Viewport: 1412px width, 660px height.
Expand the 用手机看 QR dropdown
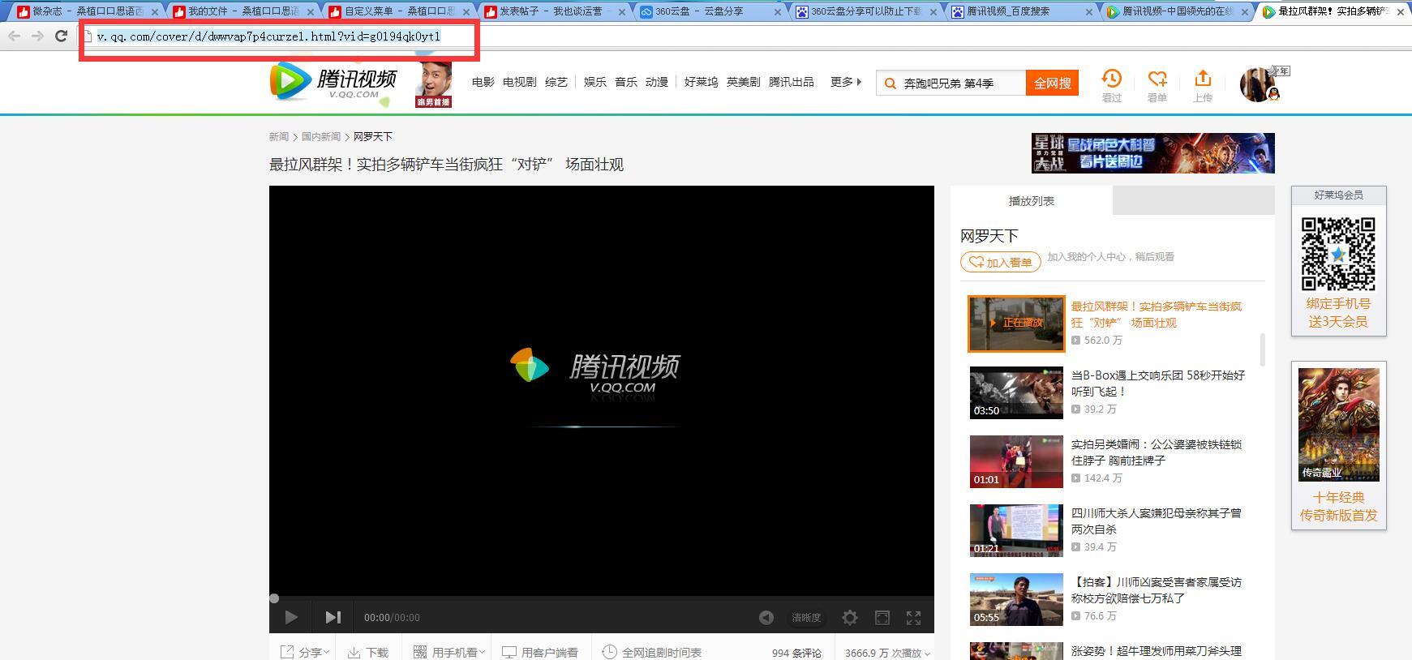448,652
